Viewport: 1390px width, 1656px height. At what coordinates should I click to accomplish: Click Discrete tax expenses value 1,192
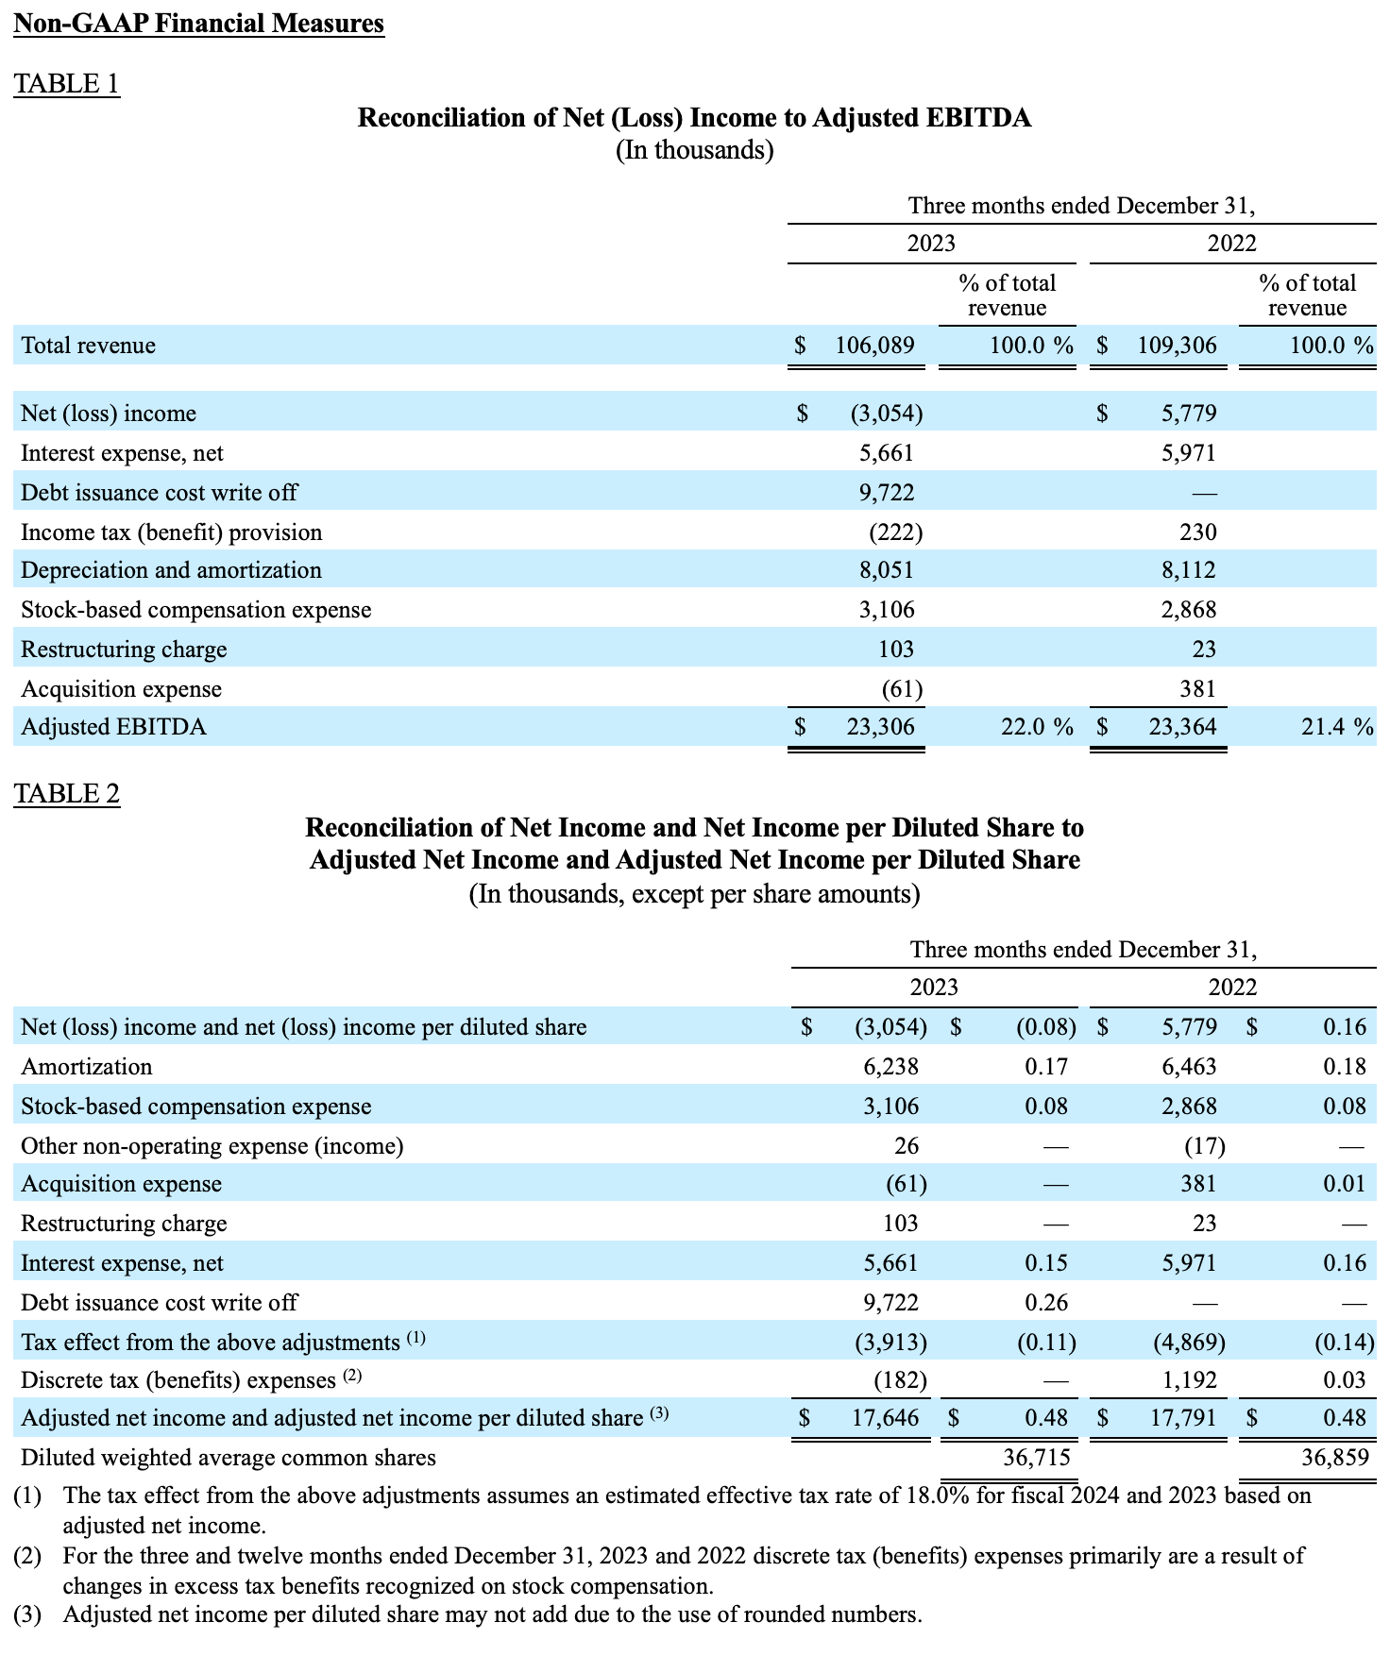pyautogui.click(x=1188, y=1380)
